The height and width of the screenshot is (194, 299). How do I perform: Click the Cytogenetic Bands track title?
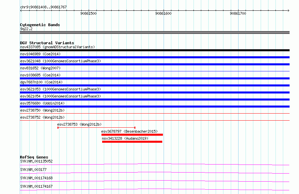coord(40,25)
